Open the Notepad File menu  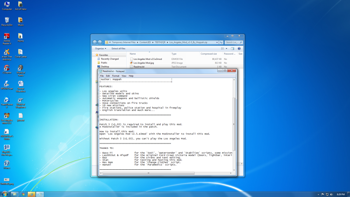click(x=102, y=76)
